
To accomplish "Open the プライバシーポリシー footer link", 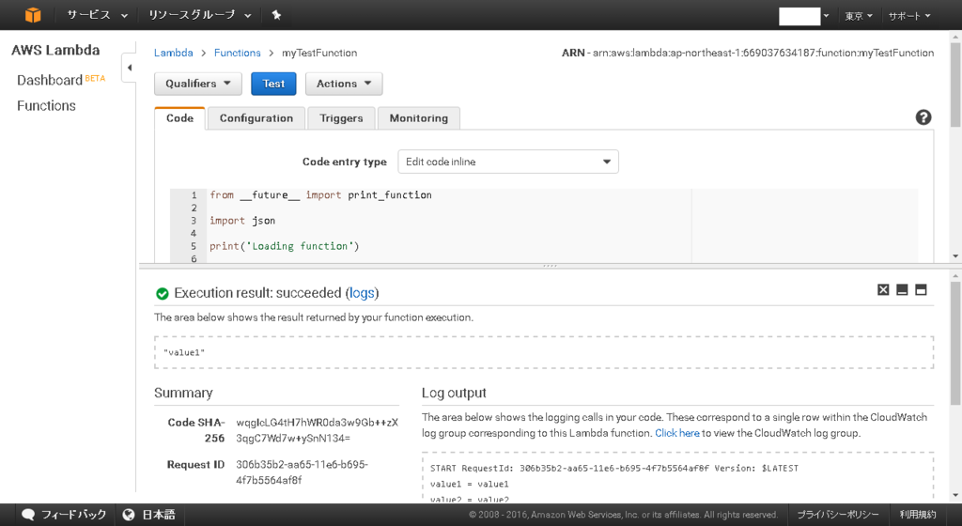I will [x=837, y=515].
